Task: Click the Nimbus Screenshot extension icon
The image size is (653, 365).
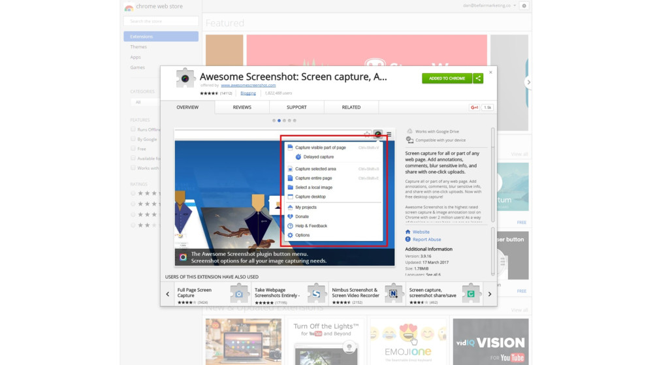Action: coord(393,294)
